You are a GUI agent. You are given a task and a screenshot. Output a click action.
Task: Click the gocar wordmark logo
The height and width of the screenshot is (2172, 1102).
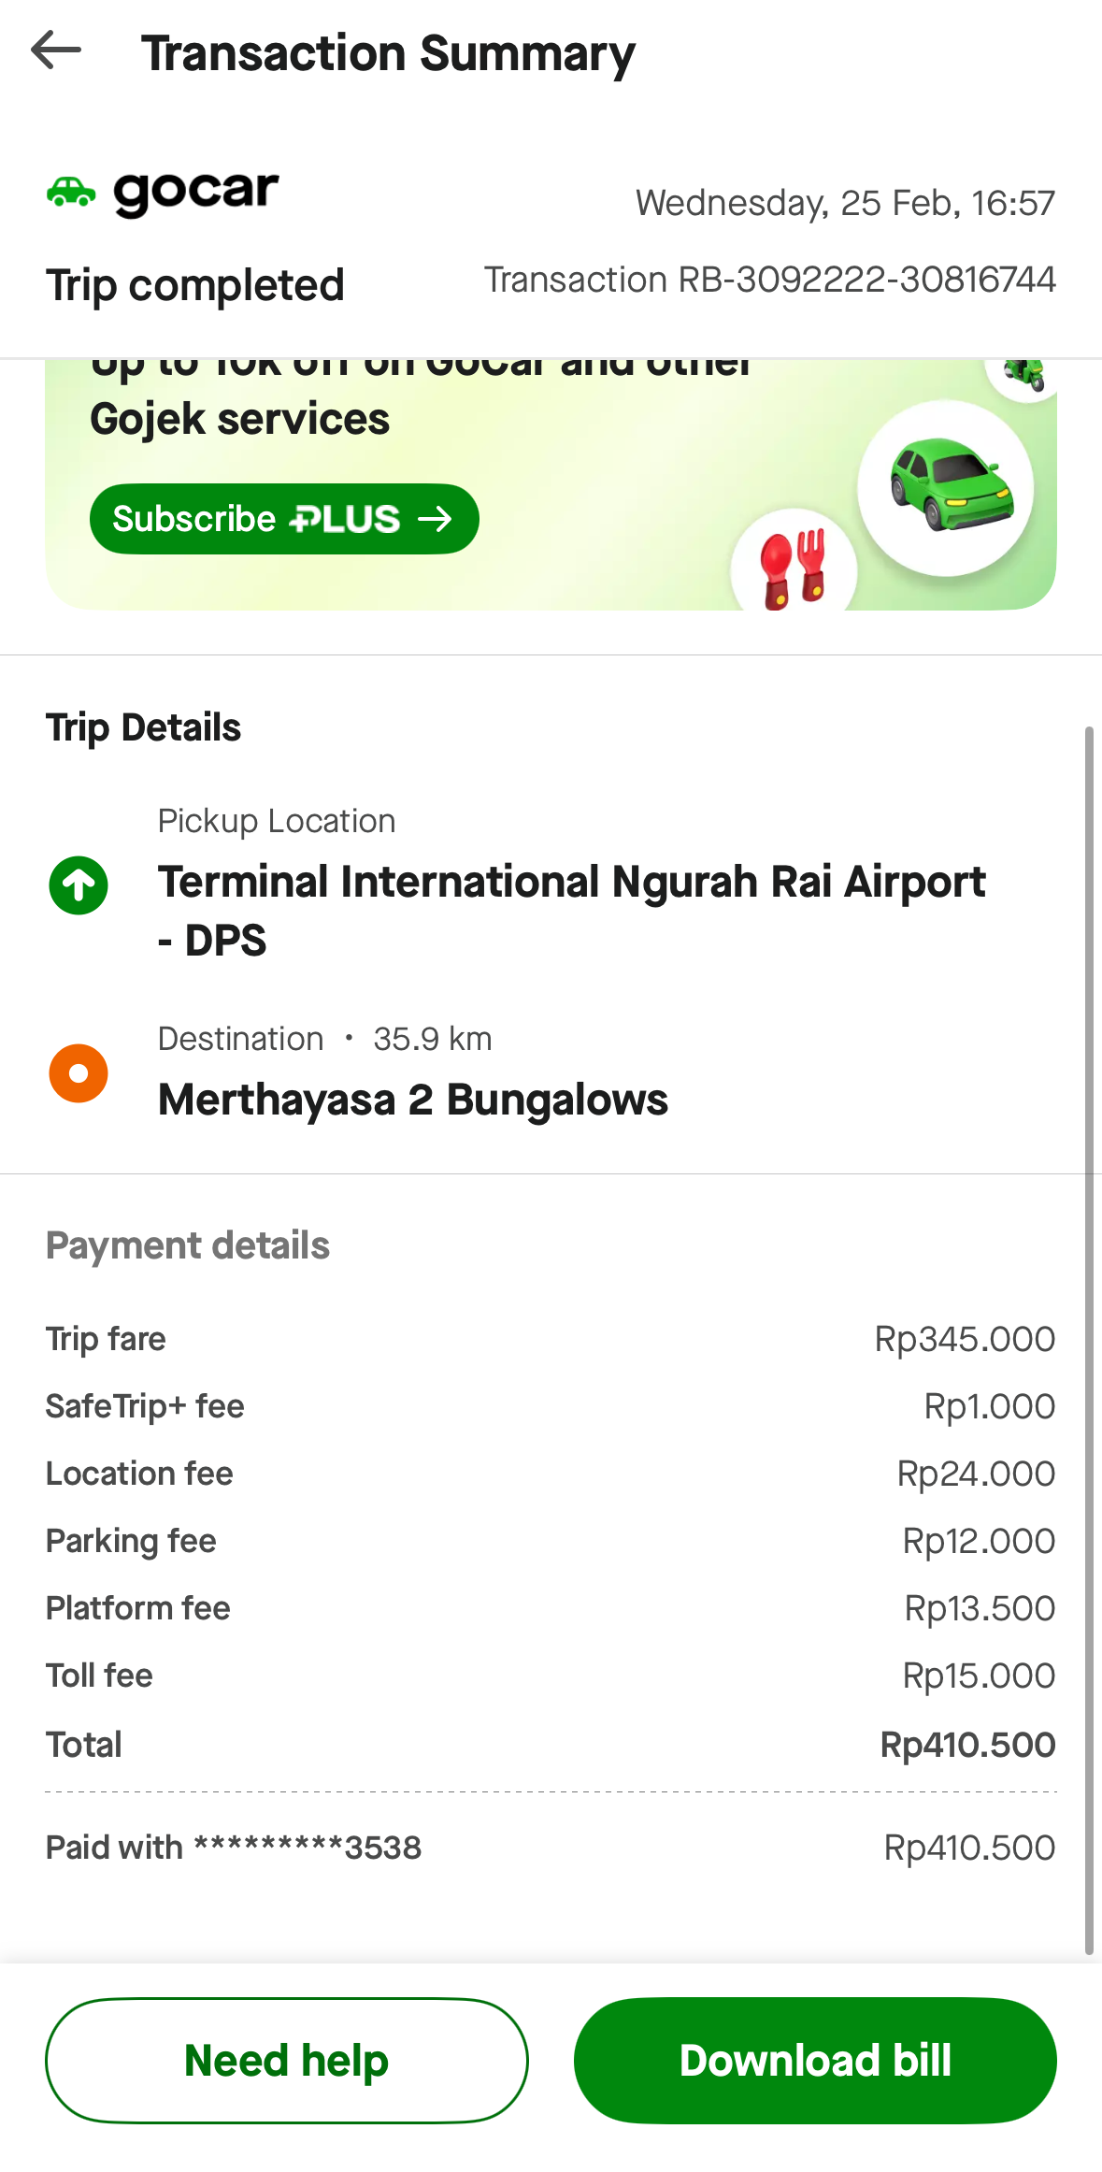pyautogui.click(x=196, y=193)
